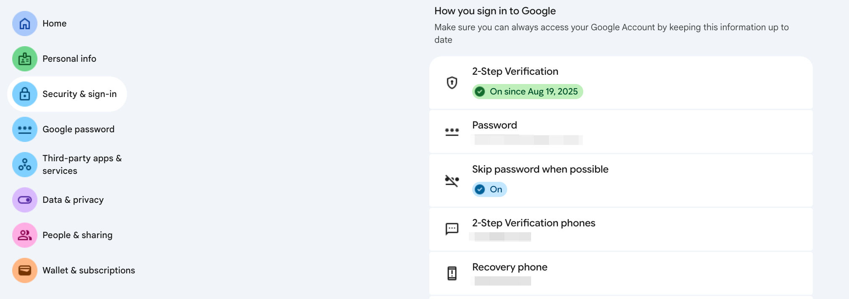The height and width of the screenshot is (299, 849).
Task: Click the green On since Aug 19 badge
Action: 527,92
